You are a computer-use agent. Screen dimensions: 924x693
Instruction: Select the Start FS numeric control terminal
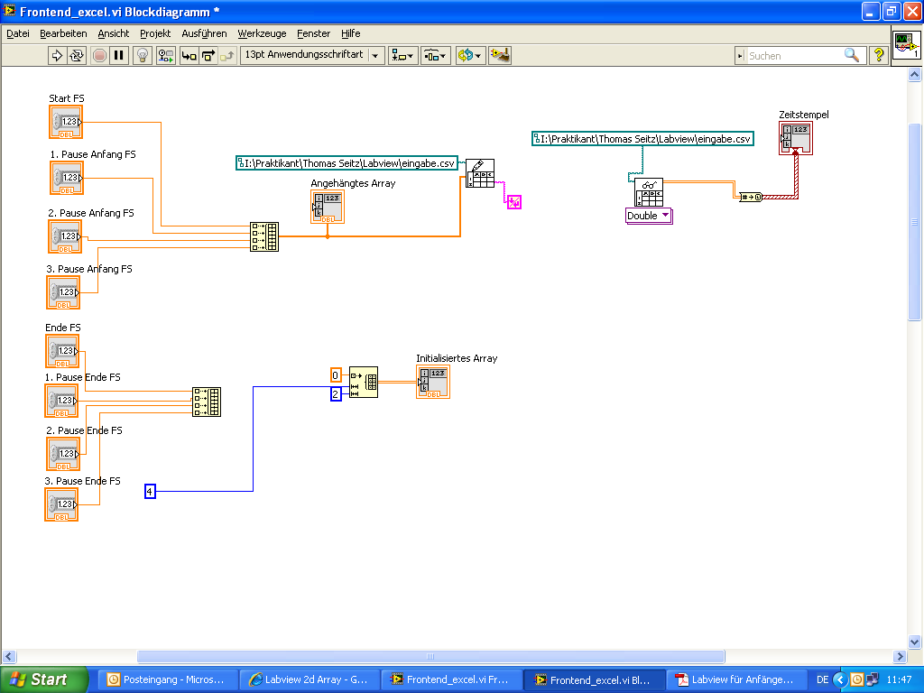66,123
